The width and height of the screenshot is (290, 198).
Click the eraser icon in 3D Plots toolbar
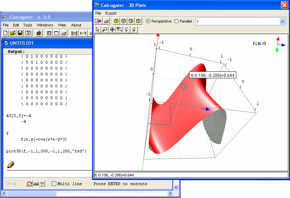pos(107,21)
